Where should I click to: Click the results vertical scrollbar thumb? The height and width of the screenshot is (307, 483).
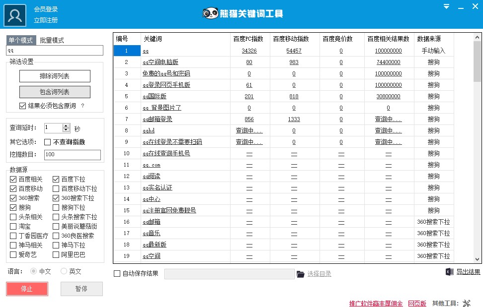pyautogui.click(x=477, y=61)
